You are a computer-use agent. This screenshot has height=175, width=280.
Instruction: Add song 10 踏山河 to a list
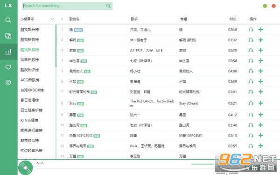[261, 125]
